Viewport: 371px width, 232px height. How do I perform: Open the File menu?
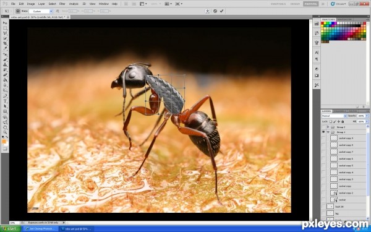coord(13,4)
